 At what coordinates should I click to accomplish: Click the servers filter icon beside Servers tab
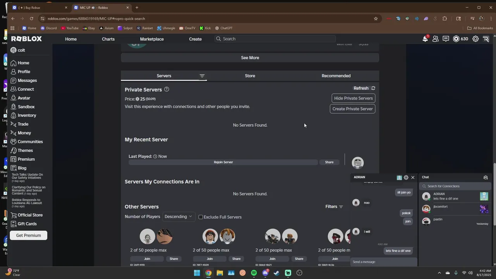point(202,76)
